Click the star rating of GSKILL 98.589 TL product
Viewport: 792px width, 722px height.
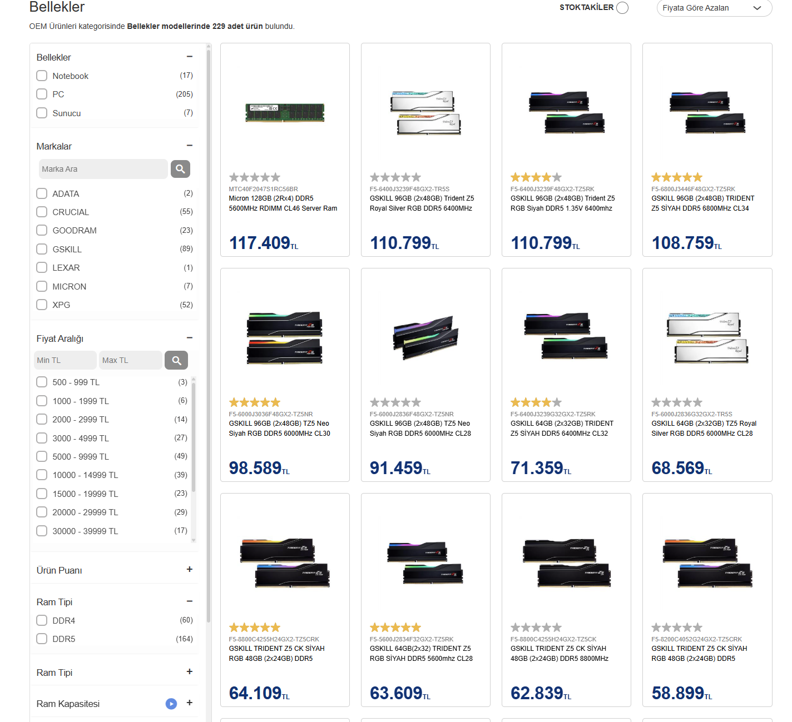pos(255,402)
